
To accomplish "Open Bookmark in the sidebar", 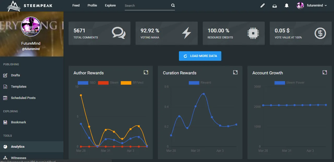I will coord(19,122).
